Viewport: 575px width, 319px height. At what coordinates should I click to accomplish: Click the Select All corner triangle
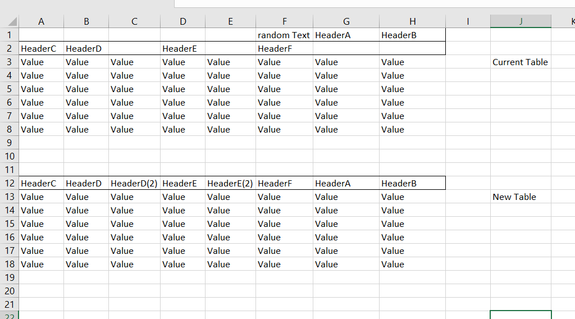pos(12,22)
